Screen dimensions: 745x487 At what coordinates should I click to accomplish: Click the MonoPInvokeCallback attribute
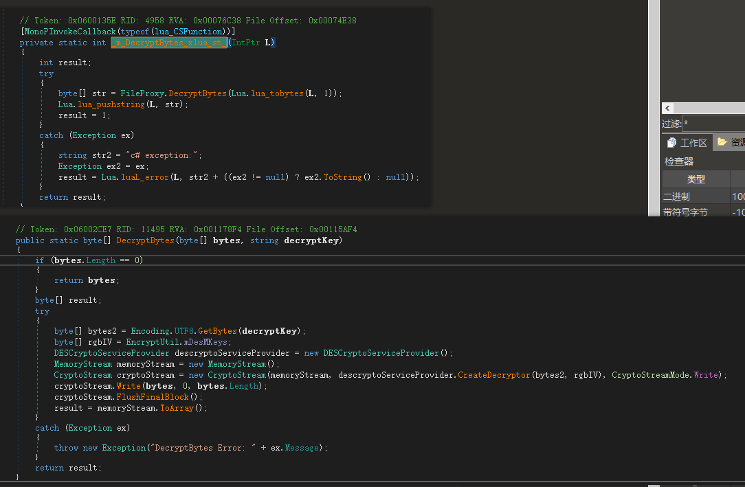point(69,32)
